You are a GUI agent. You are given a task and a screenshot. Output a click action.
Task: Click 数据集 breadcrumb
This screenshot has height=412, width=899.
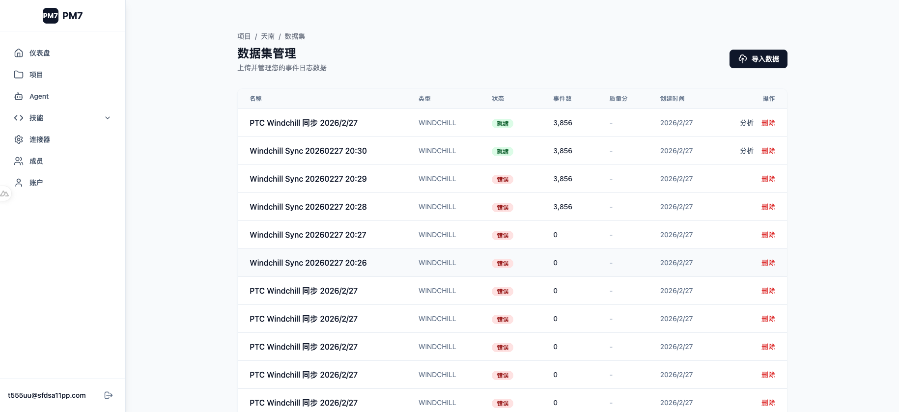click(295, 36)
